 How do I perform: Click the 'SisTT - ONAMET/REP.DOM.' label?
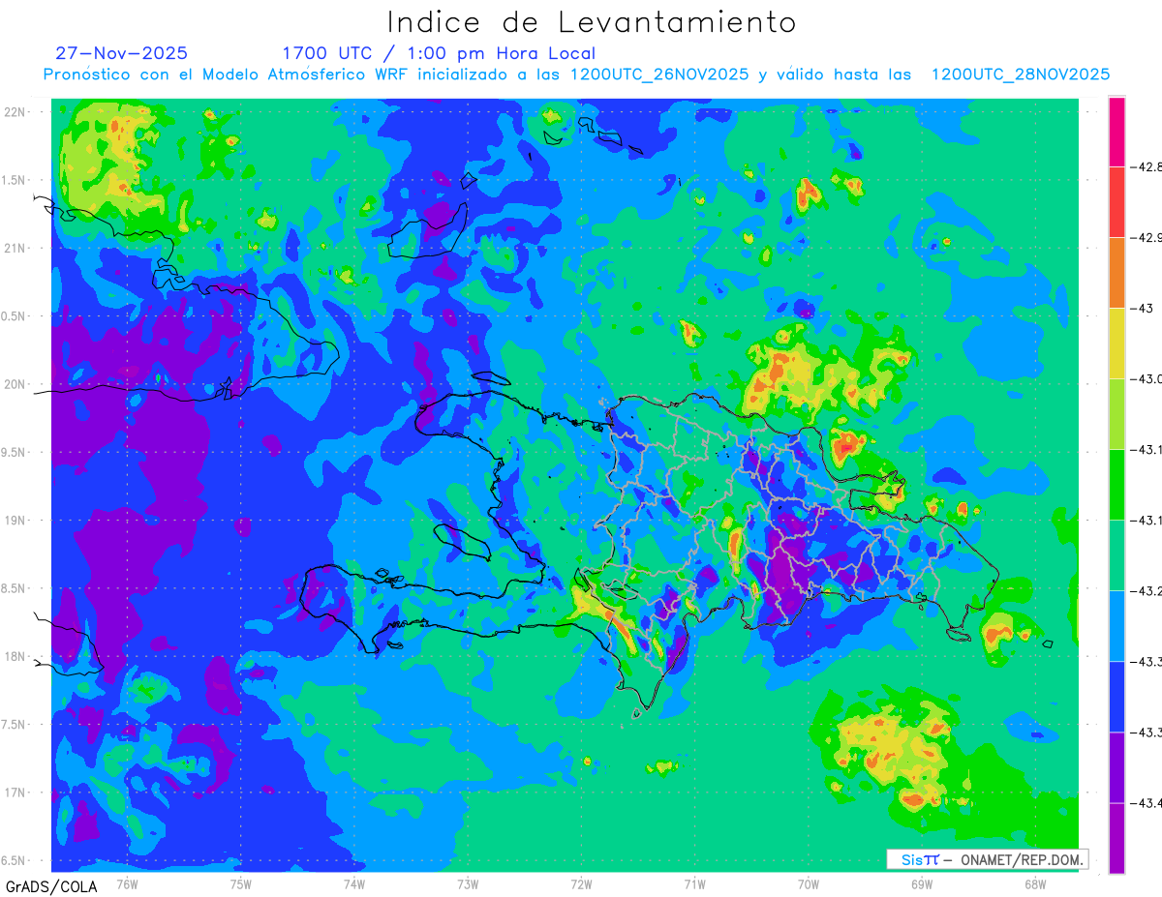pos(987,859)
